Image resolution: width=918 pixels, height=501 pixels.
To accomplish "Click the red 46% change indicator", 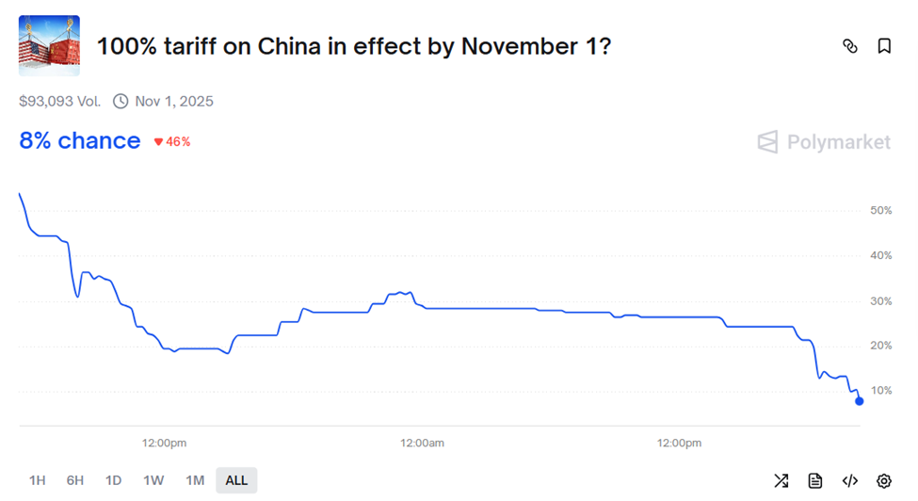I will pos(172,142).
